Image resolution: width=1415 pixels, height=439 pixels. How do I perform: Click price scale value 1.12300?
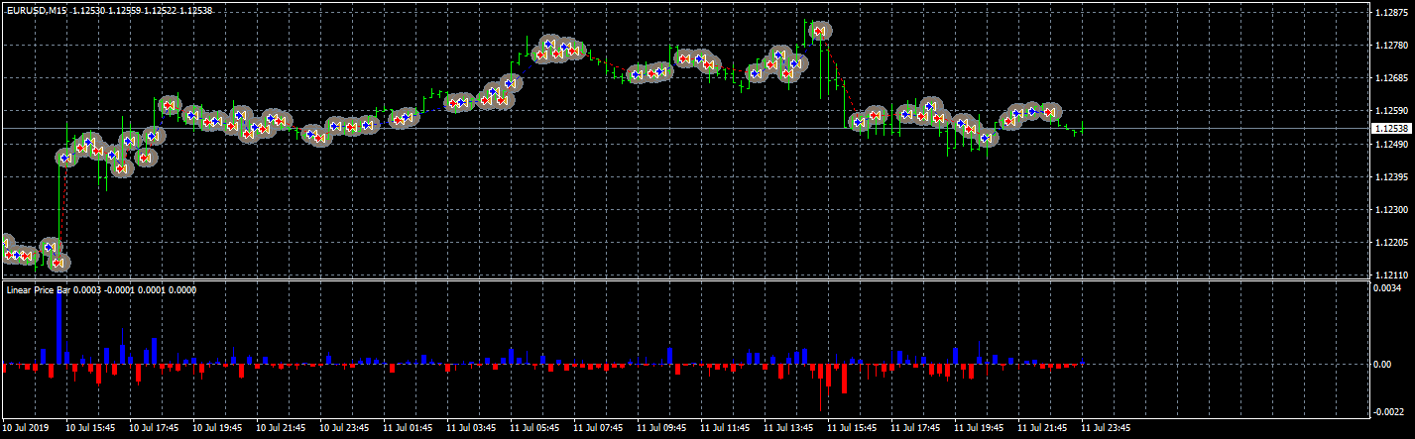pos(1390,210)
